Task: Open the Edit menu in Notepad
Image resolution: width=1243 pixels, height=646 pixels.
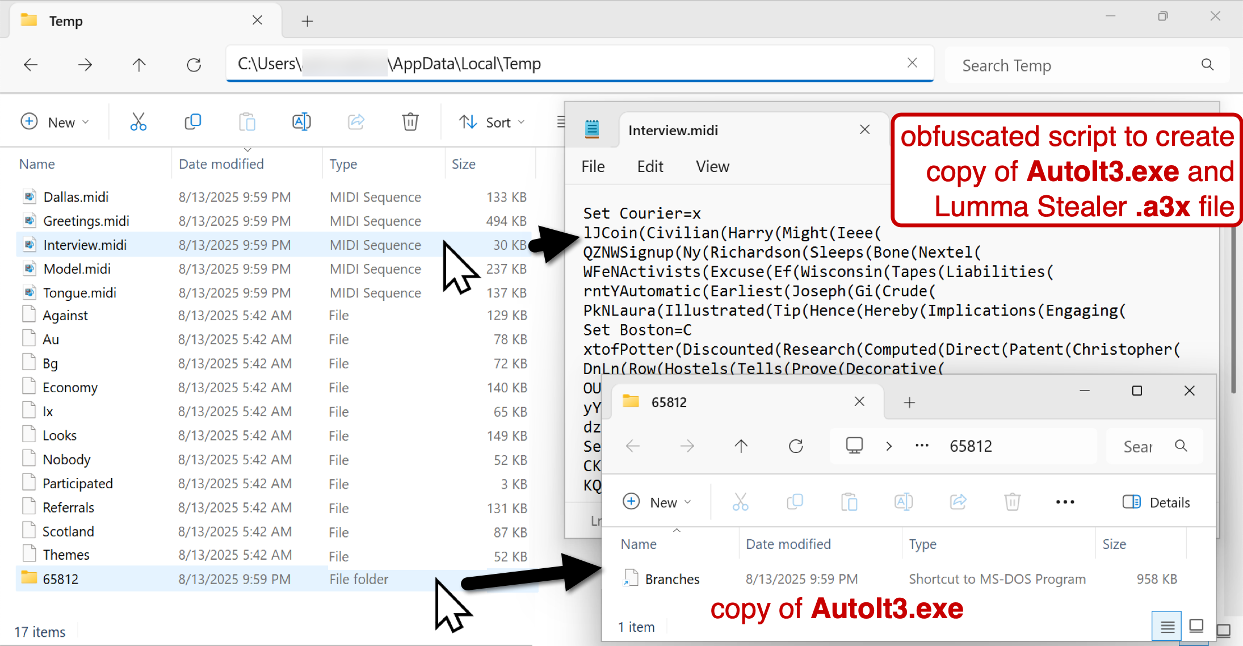Action: [x=650, y=166]
